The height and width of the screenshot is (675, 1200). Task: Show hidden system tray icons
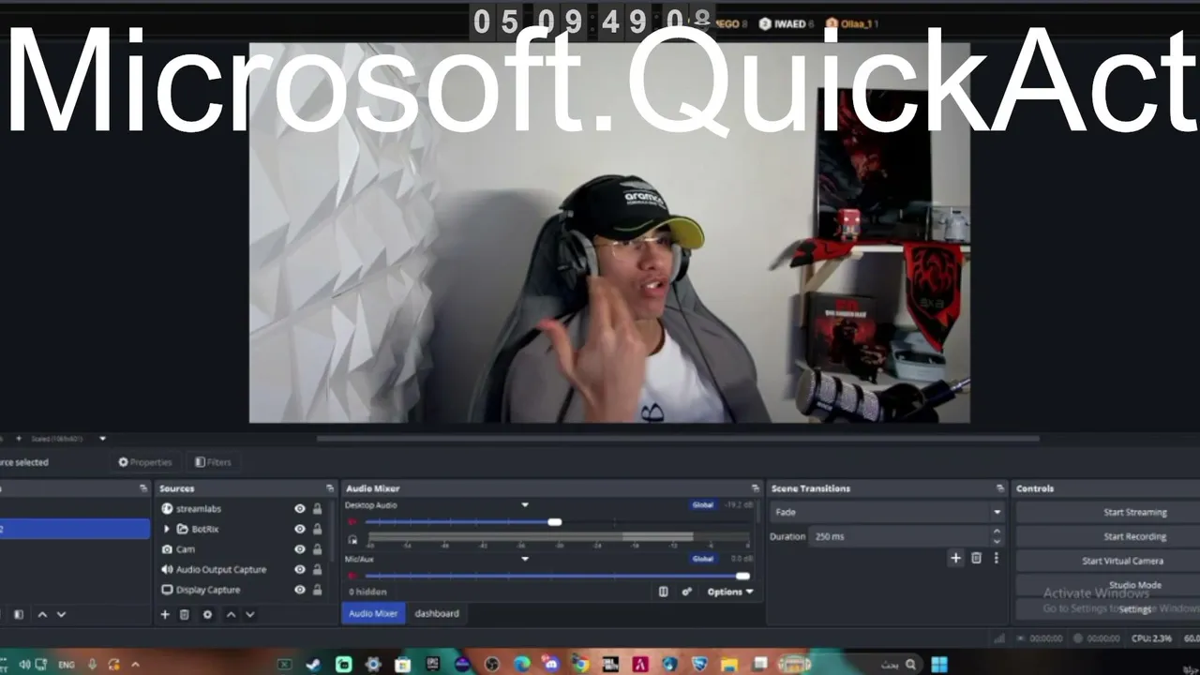[x=136, y=665]
